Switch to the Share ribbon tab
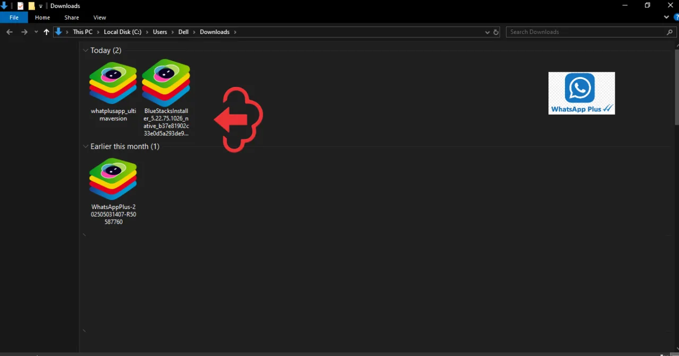The image size is (679, 356). coord(72,18)
